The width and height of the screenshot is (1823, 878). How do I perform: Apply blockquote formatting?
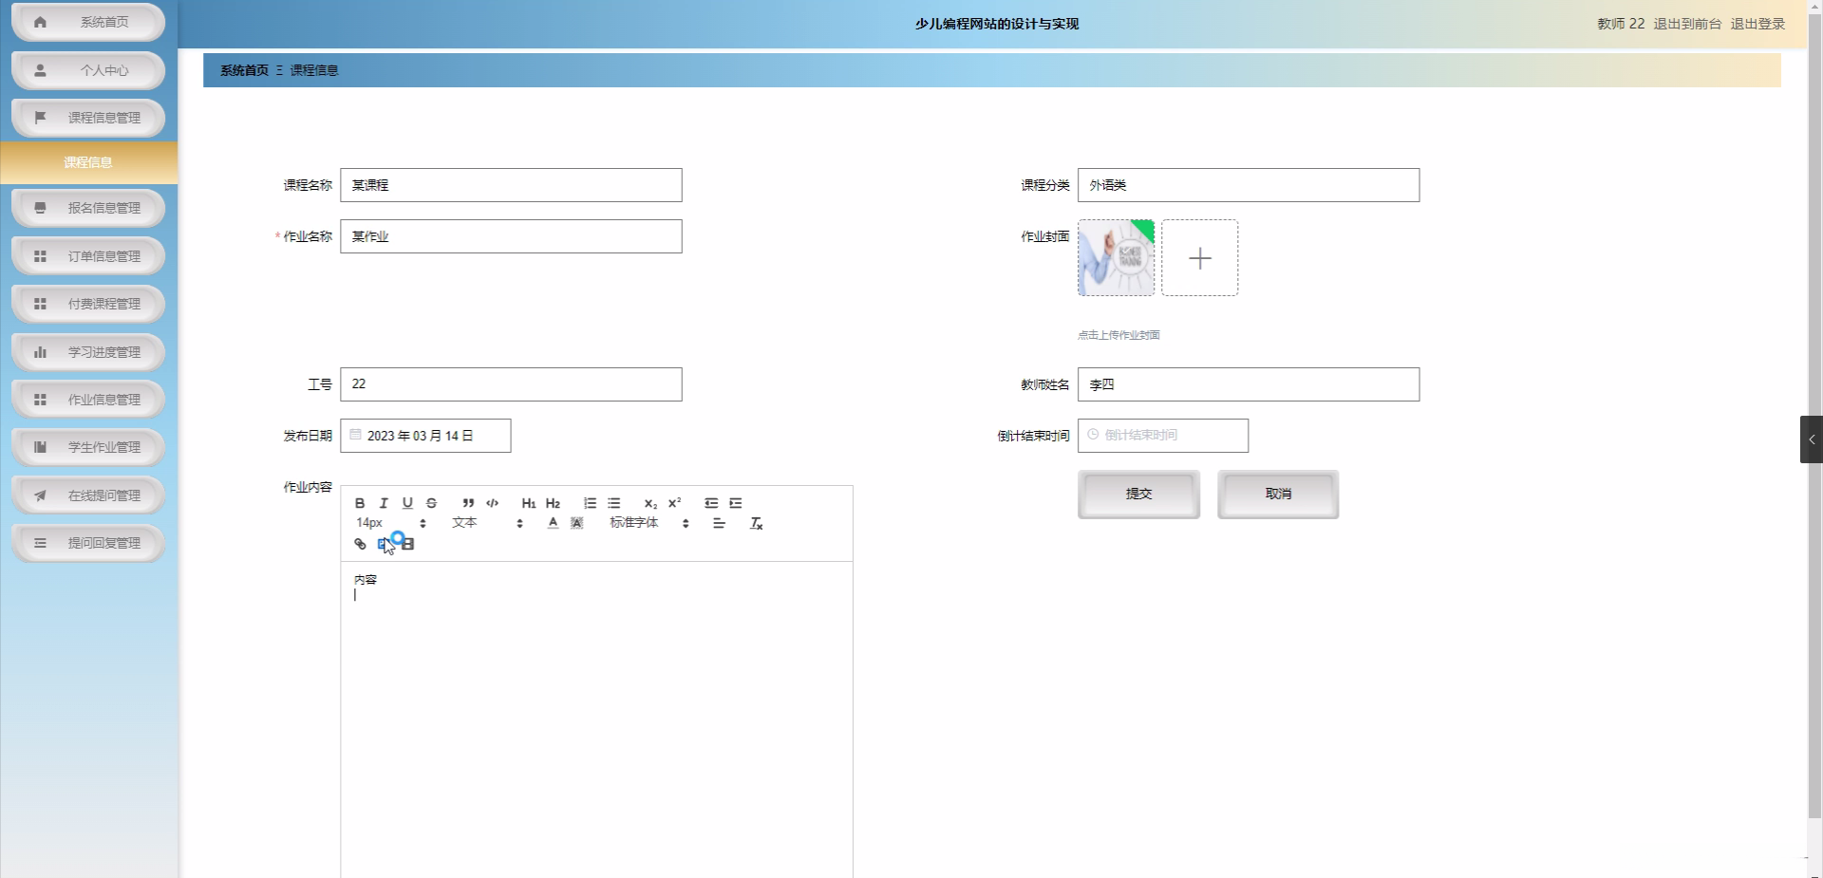468,503
